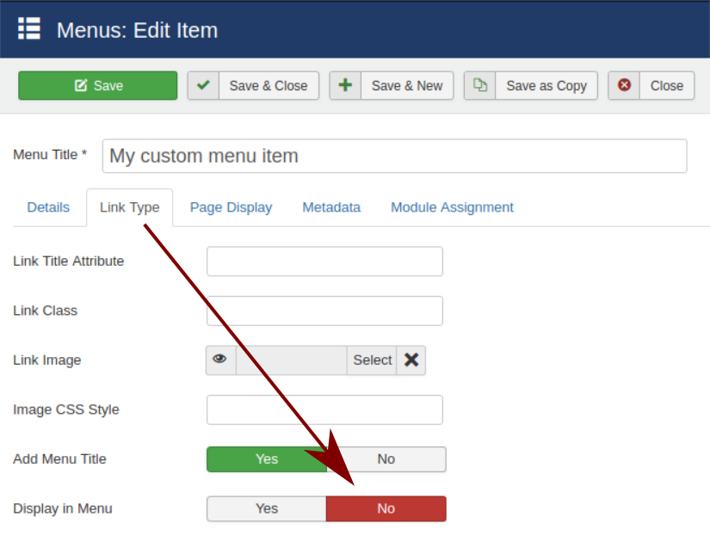
Task: Preview link image with the eye icon
Action: pos(220,360)
